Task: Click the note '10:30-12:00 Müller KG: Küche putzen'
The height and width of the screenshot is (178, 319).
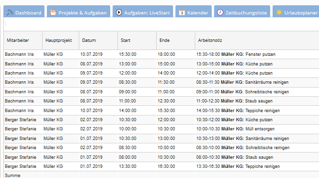Action: pyautogui.click(x=234, y=120)
